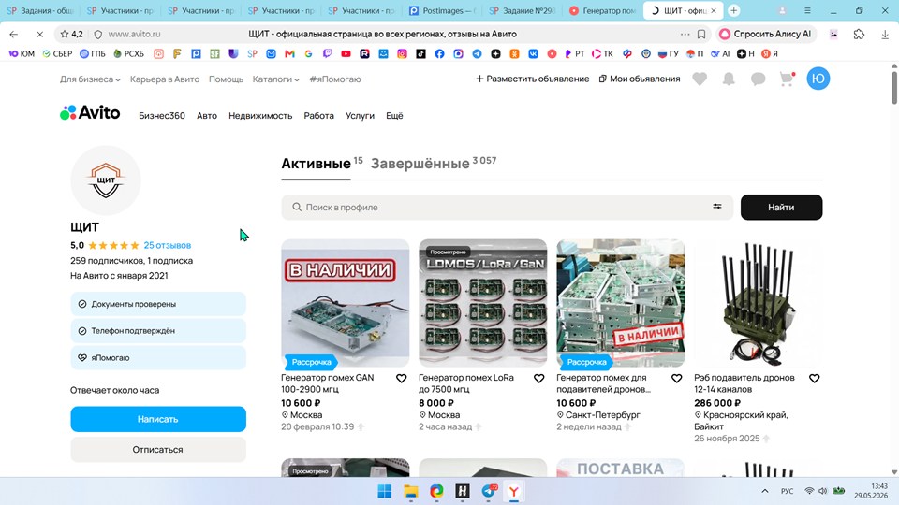Open the notifications bell icon
The image size is (899, 505).
pos(729,79)
